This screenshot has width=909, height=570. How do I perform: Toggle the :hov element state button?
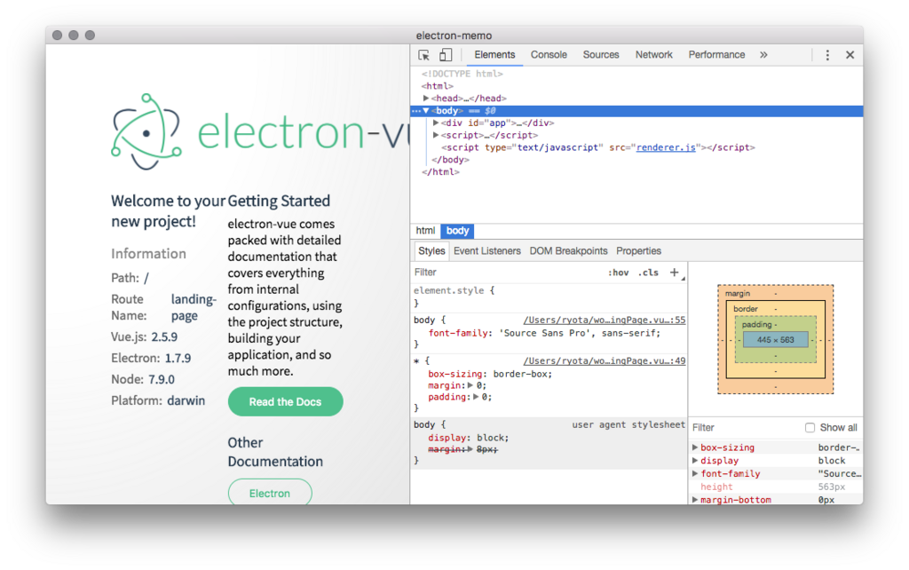pos(618,273)
